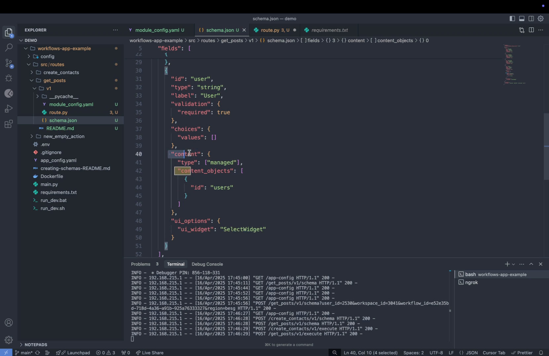This screenshot has height=356, width=549.
Task: Expand the new_empty_action folder
Action: (x=64, y=136)
